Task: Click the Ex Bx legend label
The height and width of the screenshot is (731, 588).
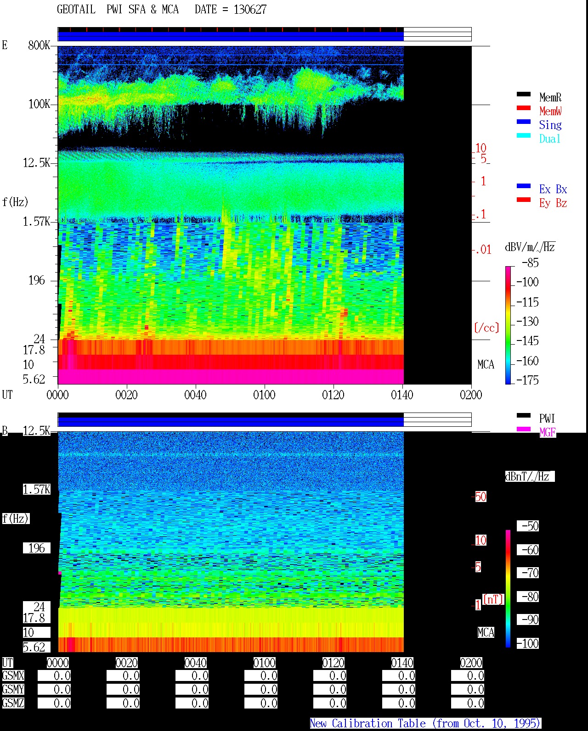Action: [x=553, y=189]
